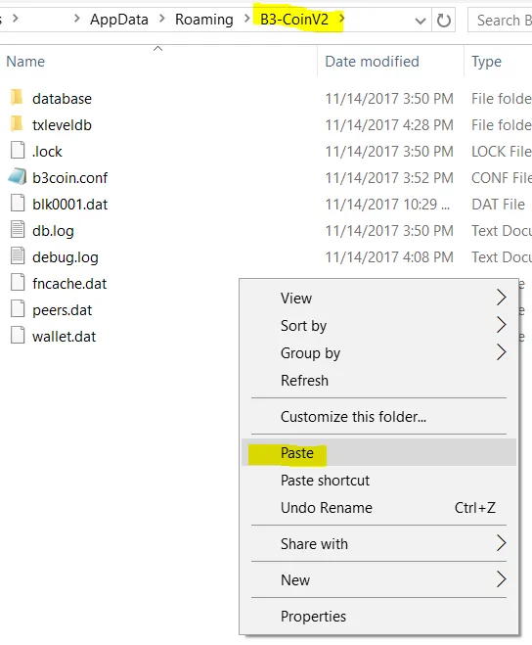Click the b3coin.conf notepad icon
Screen dimensions: 532x645
tap(18, 177)
